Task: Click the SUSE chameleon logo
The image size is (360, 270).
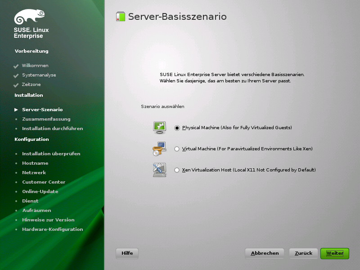Action: coord(29,17)
